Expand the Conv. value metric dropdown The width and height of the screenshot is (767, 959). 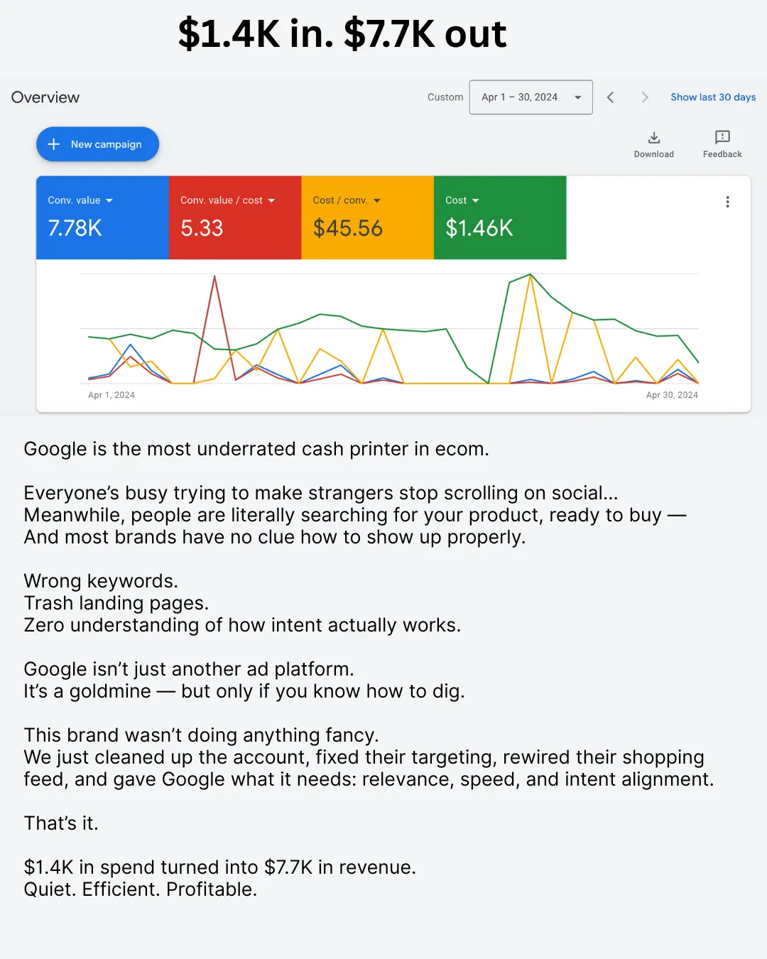click(109, 201)
